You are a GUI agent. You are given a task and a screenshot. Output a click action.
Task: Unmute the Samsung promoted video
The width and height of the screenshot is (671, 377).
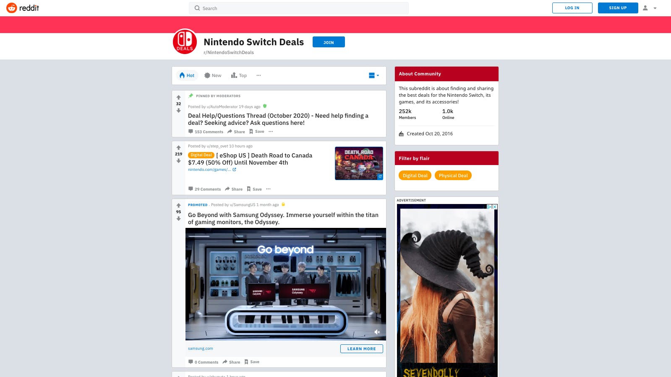point(377,332)
